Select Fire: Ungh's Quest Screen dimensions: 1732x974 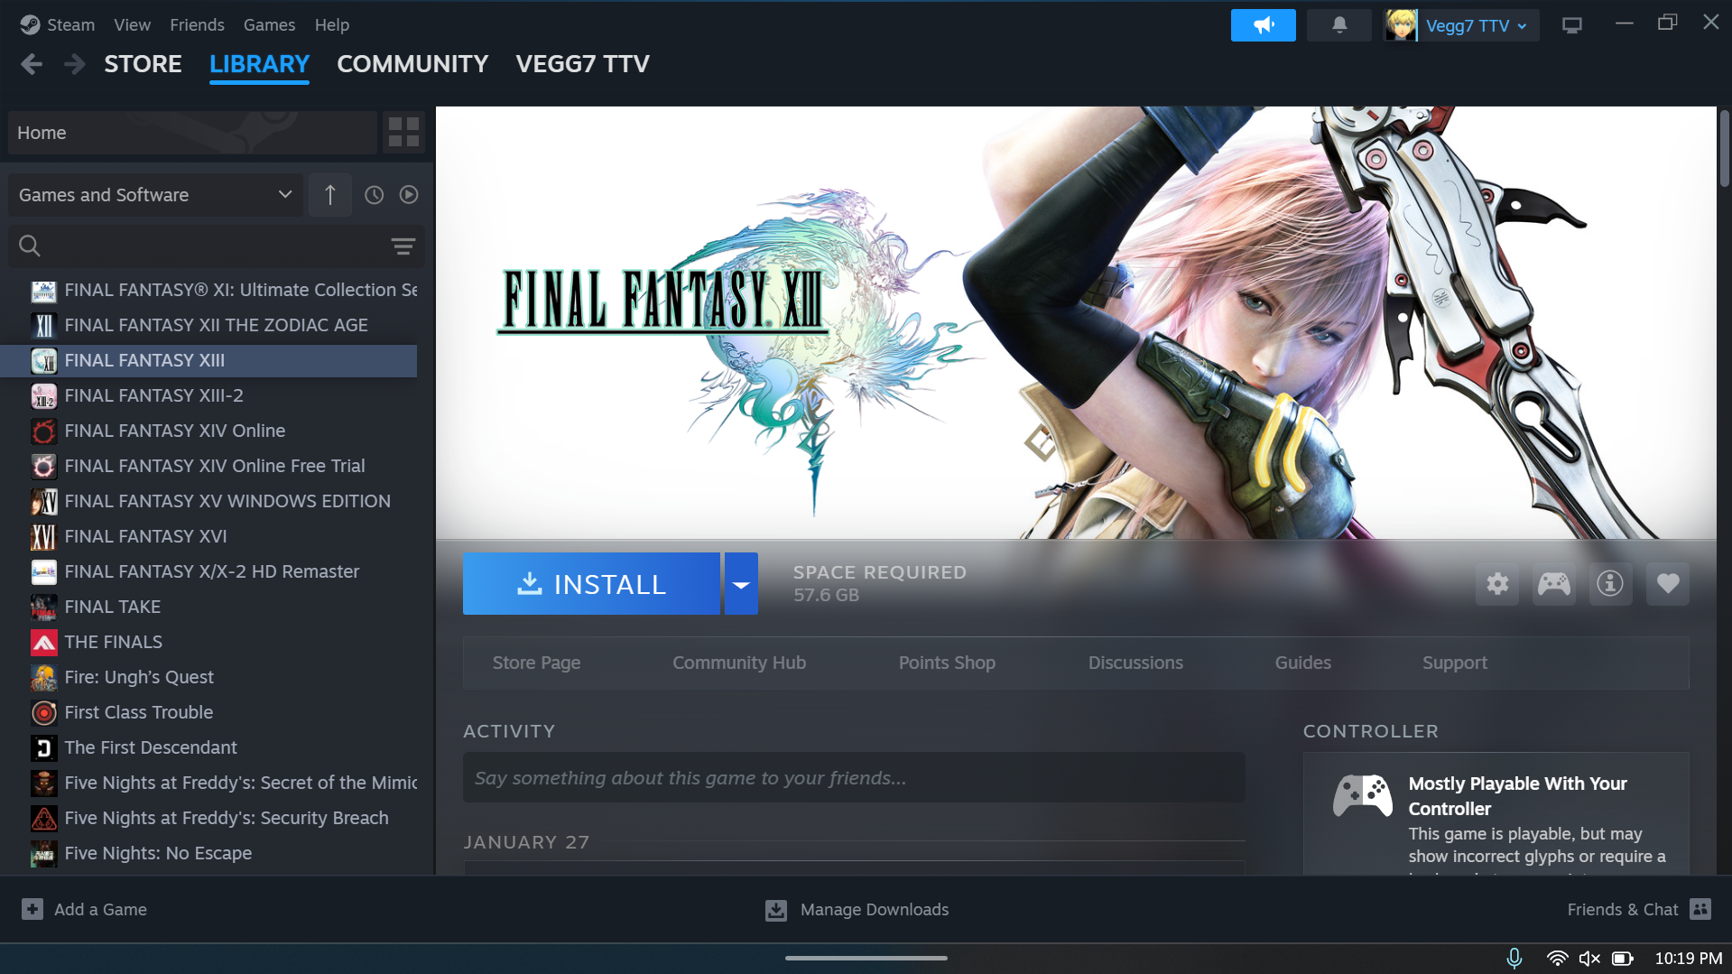coord(208,677)
